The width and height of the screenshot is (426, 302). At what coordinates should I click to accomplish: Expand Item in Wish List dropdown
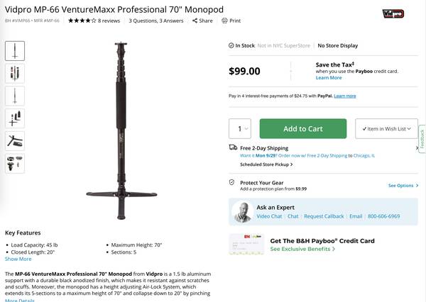386,128
